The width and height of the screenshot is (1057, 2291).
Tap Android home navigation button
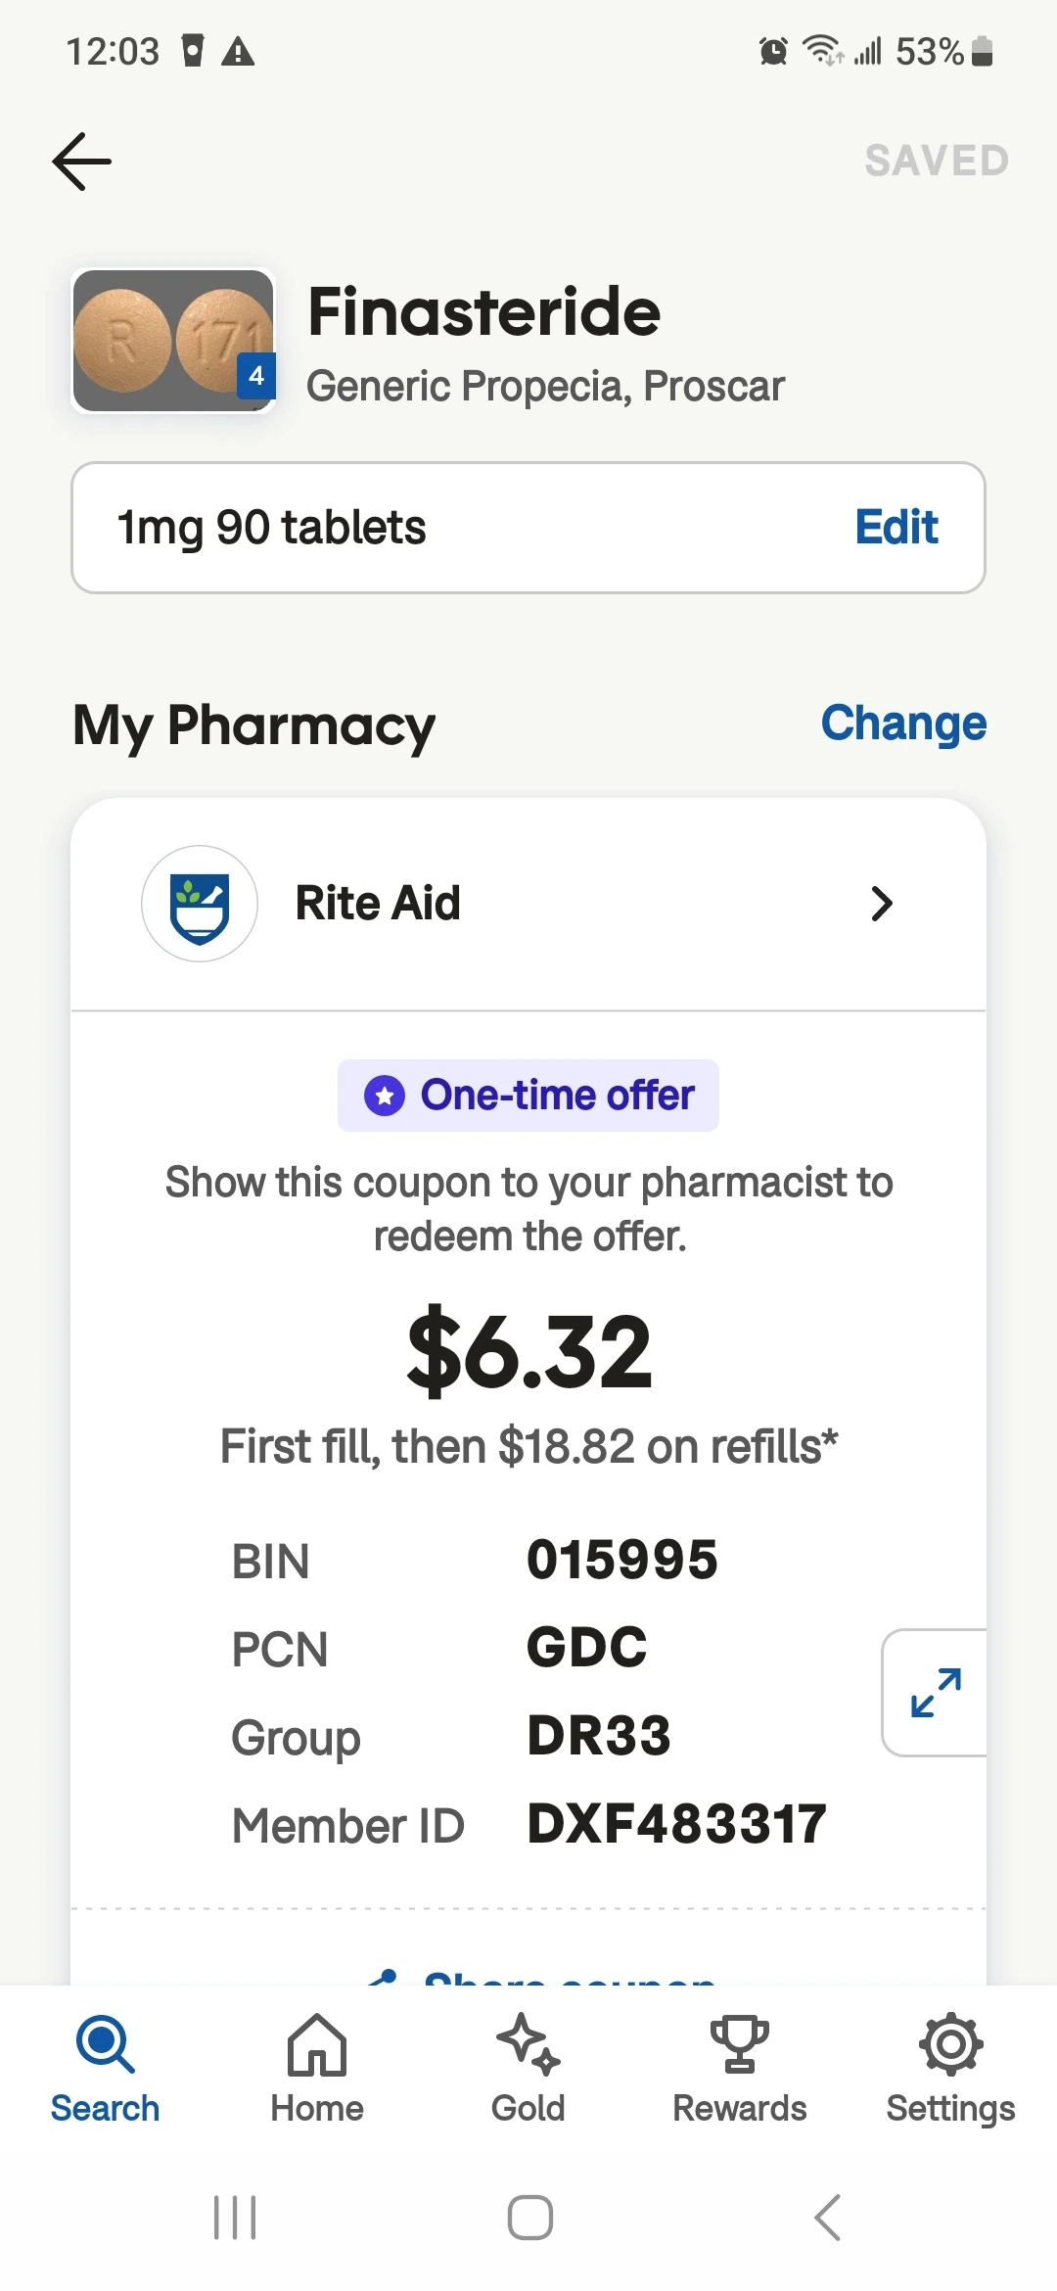[x=529, y=2218]
